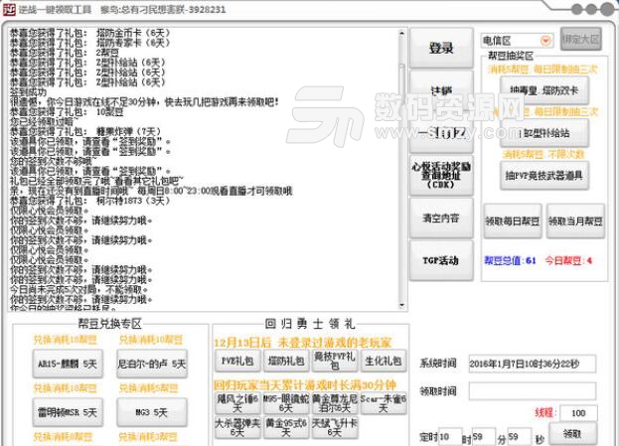Click log line 恭喜您获得了礼包: 10帮豆
Viewport: 619px width, 446px height.
[67, 112]
